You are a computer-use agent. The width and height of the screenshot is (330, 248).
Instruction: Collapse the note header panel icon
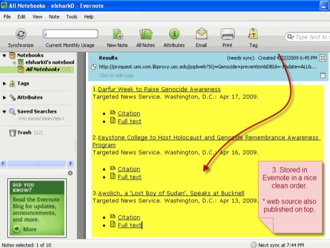[x=323, y=76]
